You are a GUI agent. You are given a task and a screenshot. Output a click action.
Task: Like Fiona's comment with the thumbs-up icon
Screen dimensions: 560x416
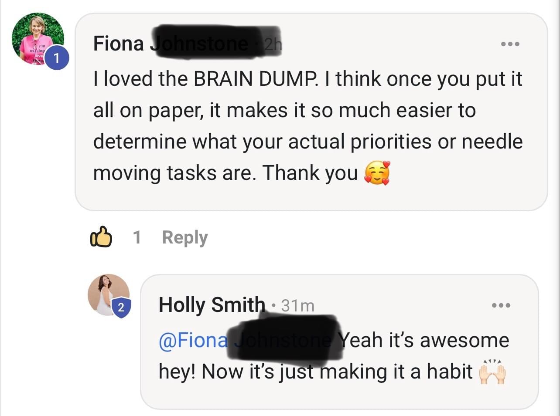(101, 237)
